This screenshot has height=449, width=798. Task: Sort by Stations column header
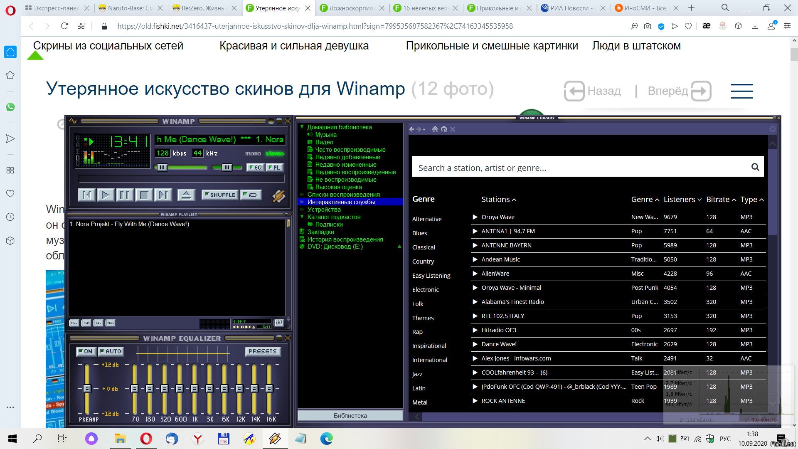tap(499, 200)
